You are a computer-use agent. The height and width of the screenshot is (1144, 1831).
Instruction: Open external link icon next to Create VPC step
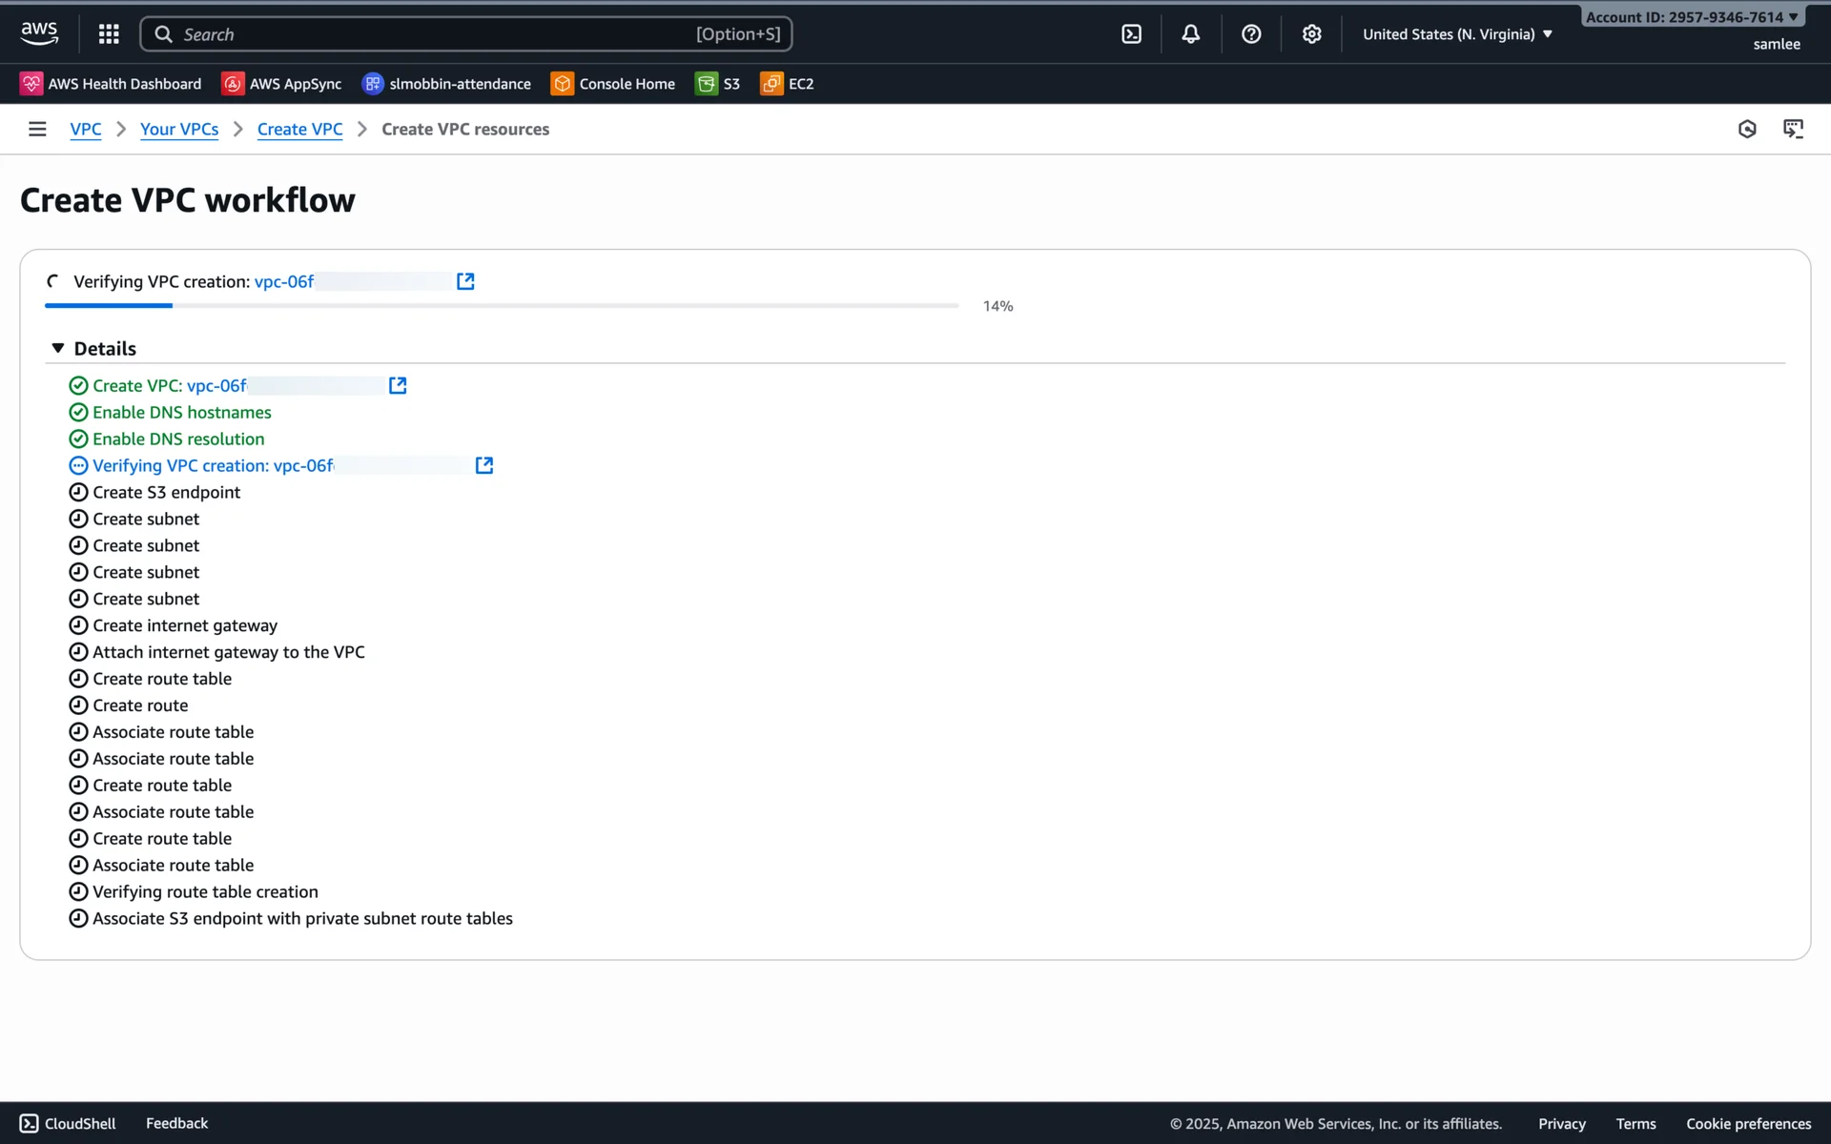(x=398, y=385)
